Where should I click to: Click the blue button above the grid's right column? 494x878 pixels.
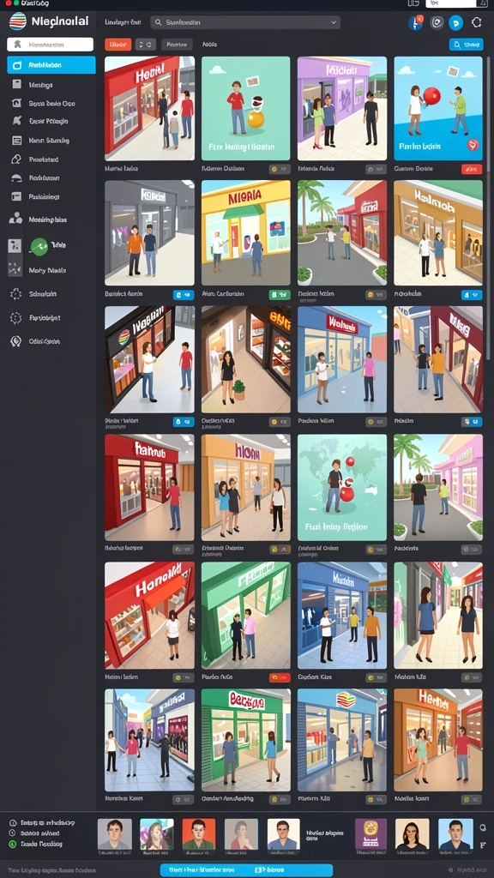(x=466, y=45)
